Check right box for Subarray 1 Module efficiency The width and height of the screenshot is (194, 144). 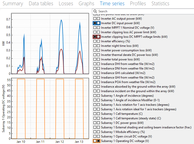coord(99,132)
